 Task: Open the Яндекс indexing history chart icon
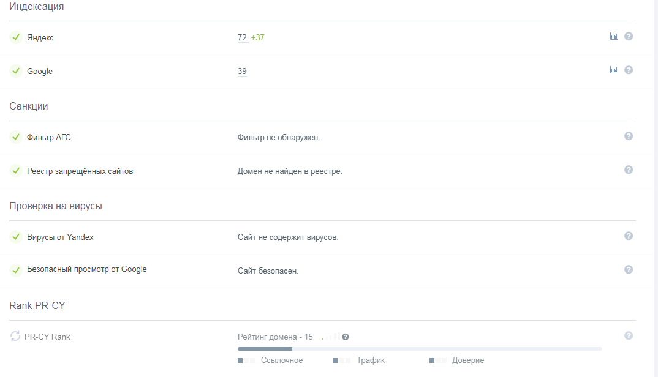(613, 37)
